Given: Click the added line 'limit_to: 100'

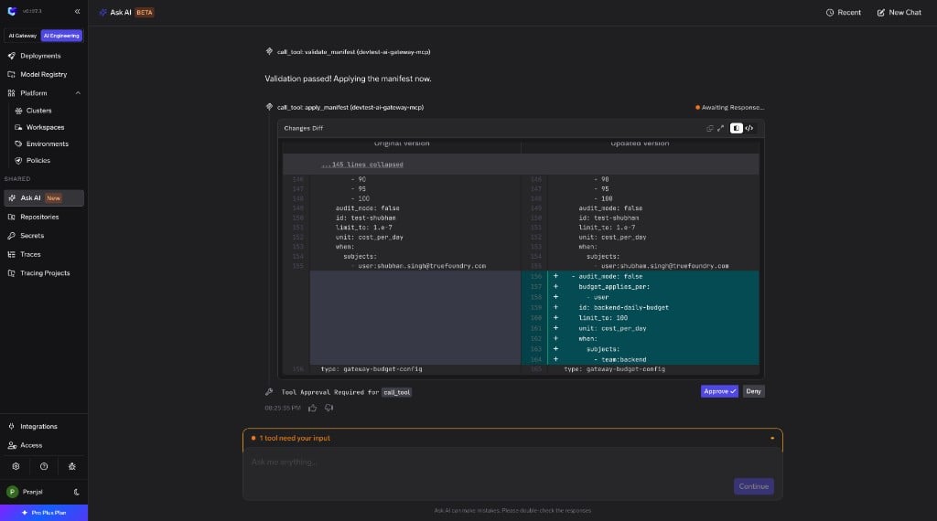Looking at the screenshot, I should click(602, 318).
